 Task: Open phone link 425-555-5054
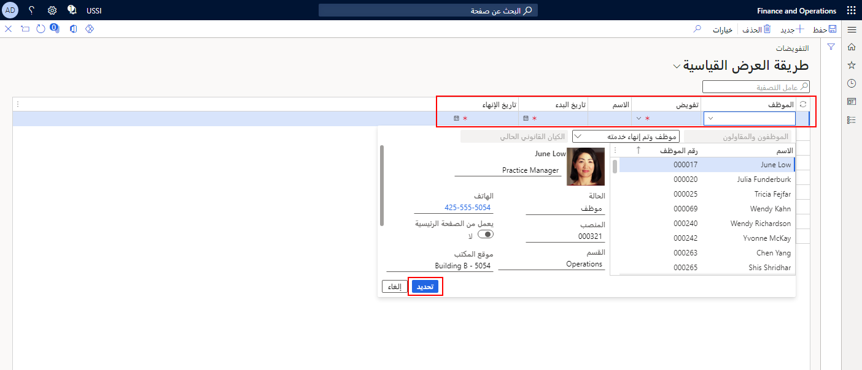pos(468,208)
